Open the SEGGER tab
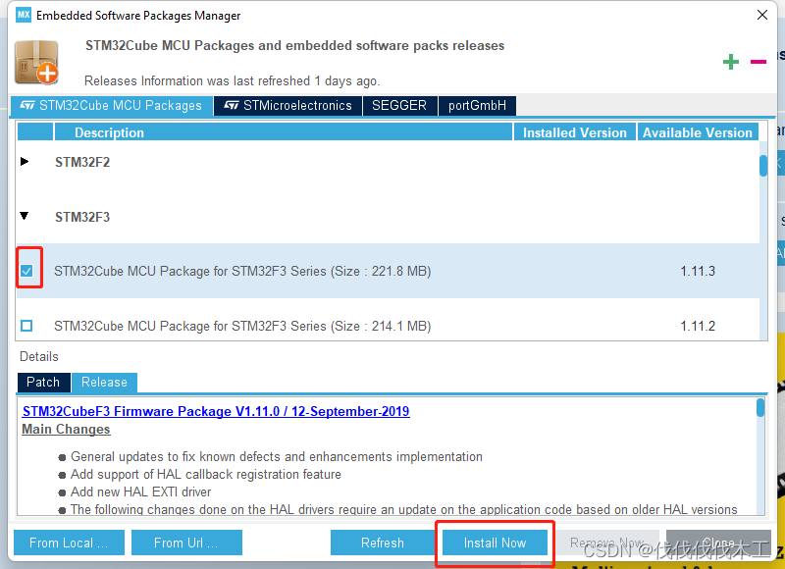The height and width of the screenshot is (569, 785). 399,105
